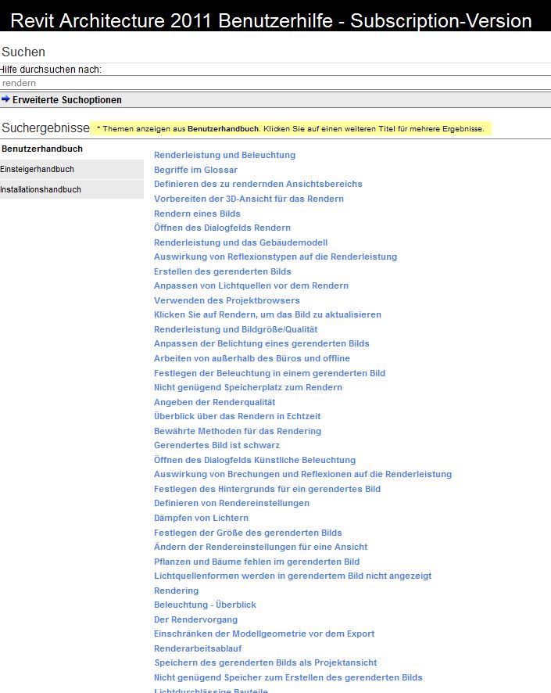
Task: Open 'Festlegen der Größe des gerenderten Bilds'
Action: [248, 533]
